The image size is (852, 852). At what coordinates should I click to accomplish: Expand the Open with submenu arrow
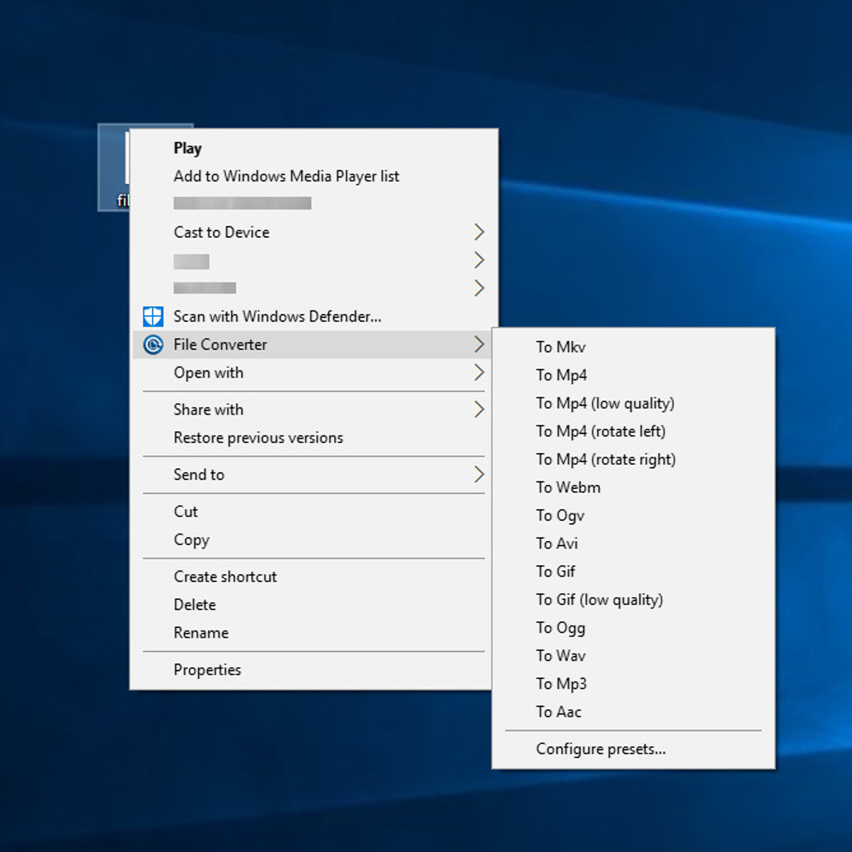[x=479, y=373]
